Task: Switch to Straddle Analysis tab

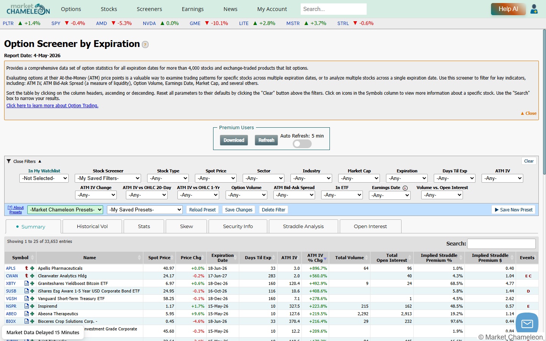Action: click(303, 226)
